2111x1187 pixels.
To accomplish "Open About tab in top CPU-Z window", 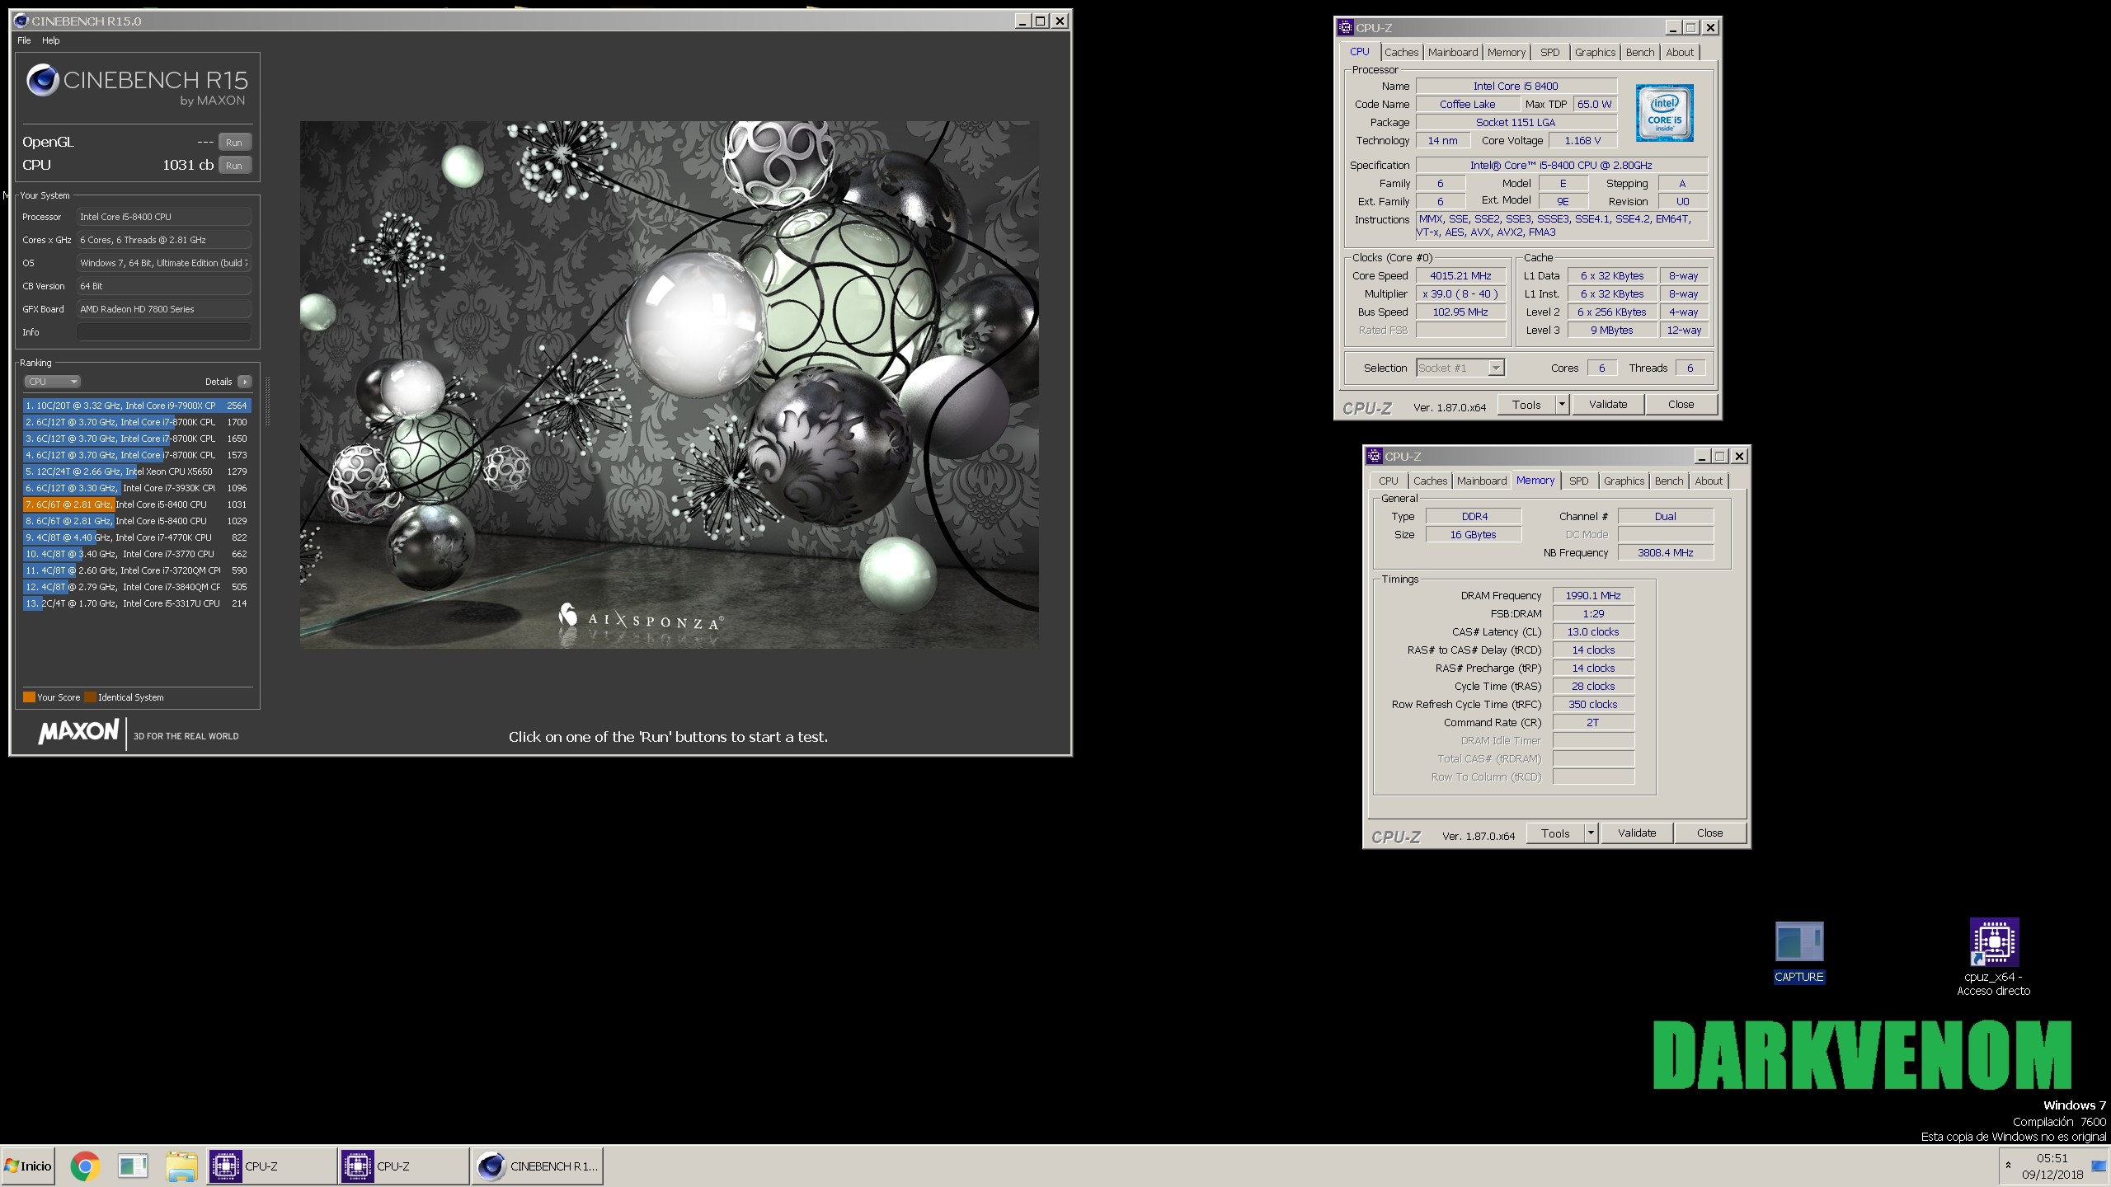I will 1679,52.
